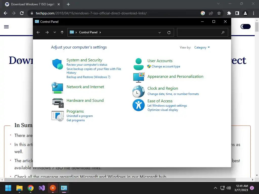
Task: Open System and Security shield icon
Action: click(57, 64)
